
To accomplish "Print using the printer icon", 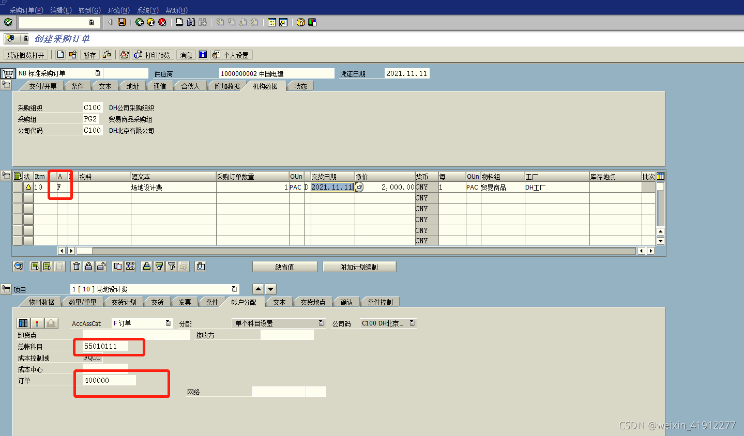I will [x=179, y=22].
